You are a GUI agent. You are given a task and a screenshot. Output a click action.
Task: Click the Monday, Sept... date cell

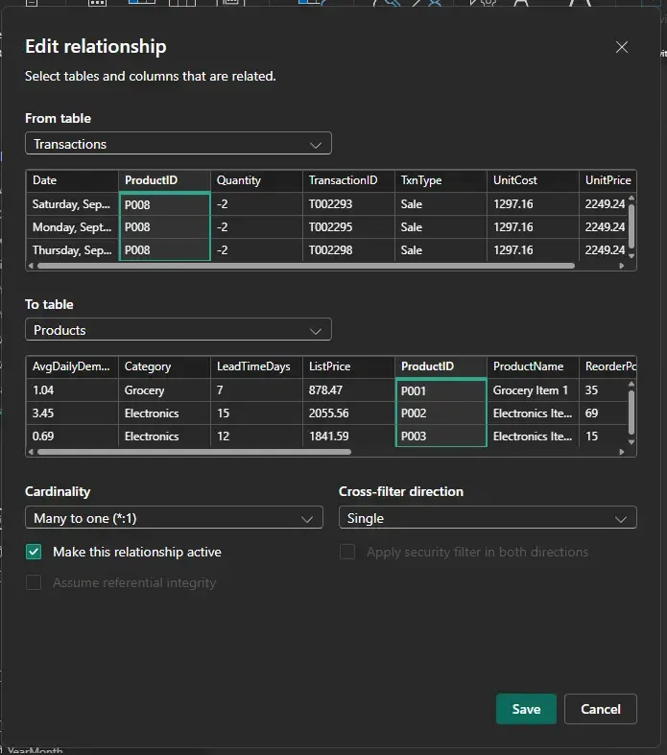click(72, 226)
